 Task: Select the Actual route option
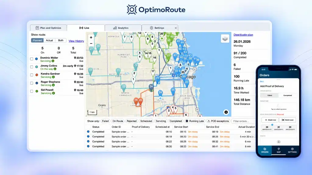coord(49,40)
